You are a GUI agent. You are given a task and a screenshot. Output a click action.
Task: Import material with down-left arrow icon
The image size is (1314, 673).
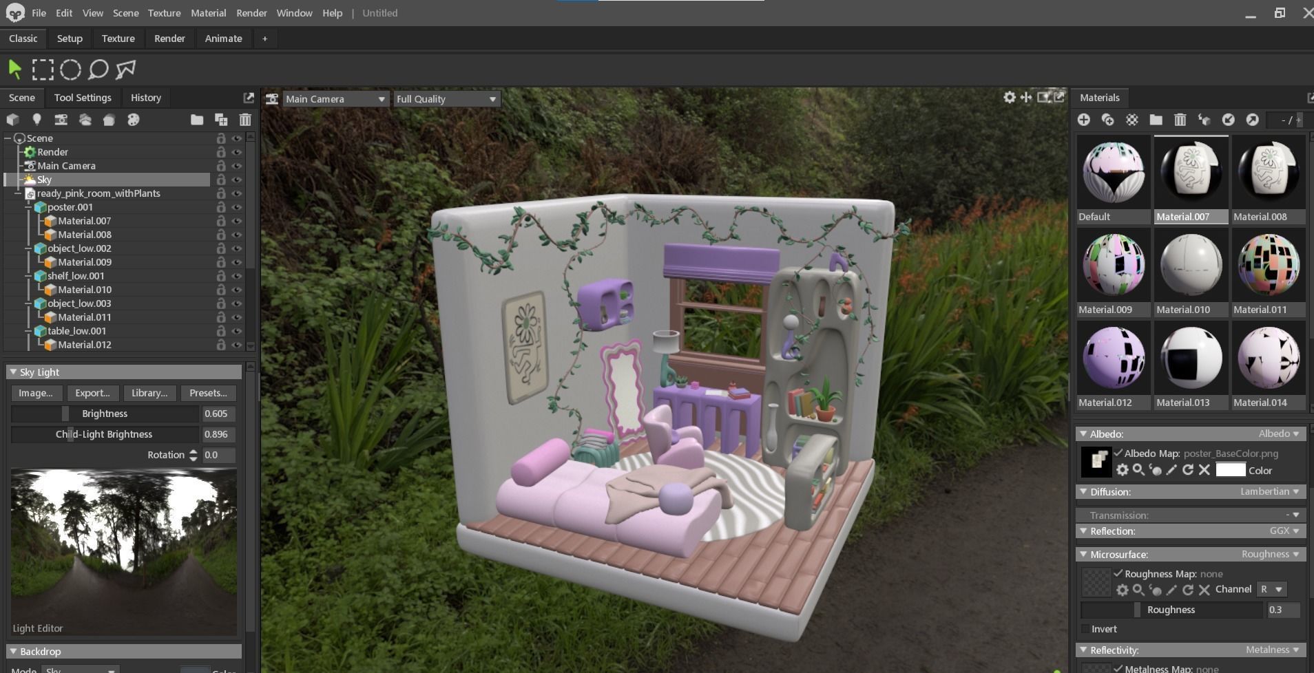coord(1228,120)
